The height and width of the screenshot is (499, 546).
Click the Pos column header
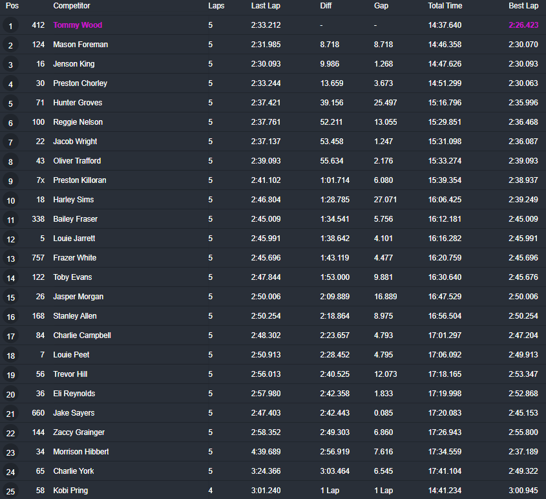pyautogui.click(x=12, y=6)
